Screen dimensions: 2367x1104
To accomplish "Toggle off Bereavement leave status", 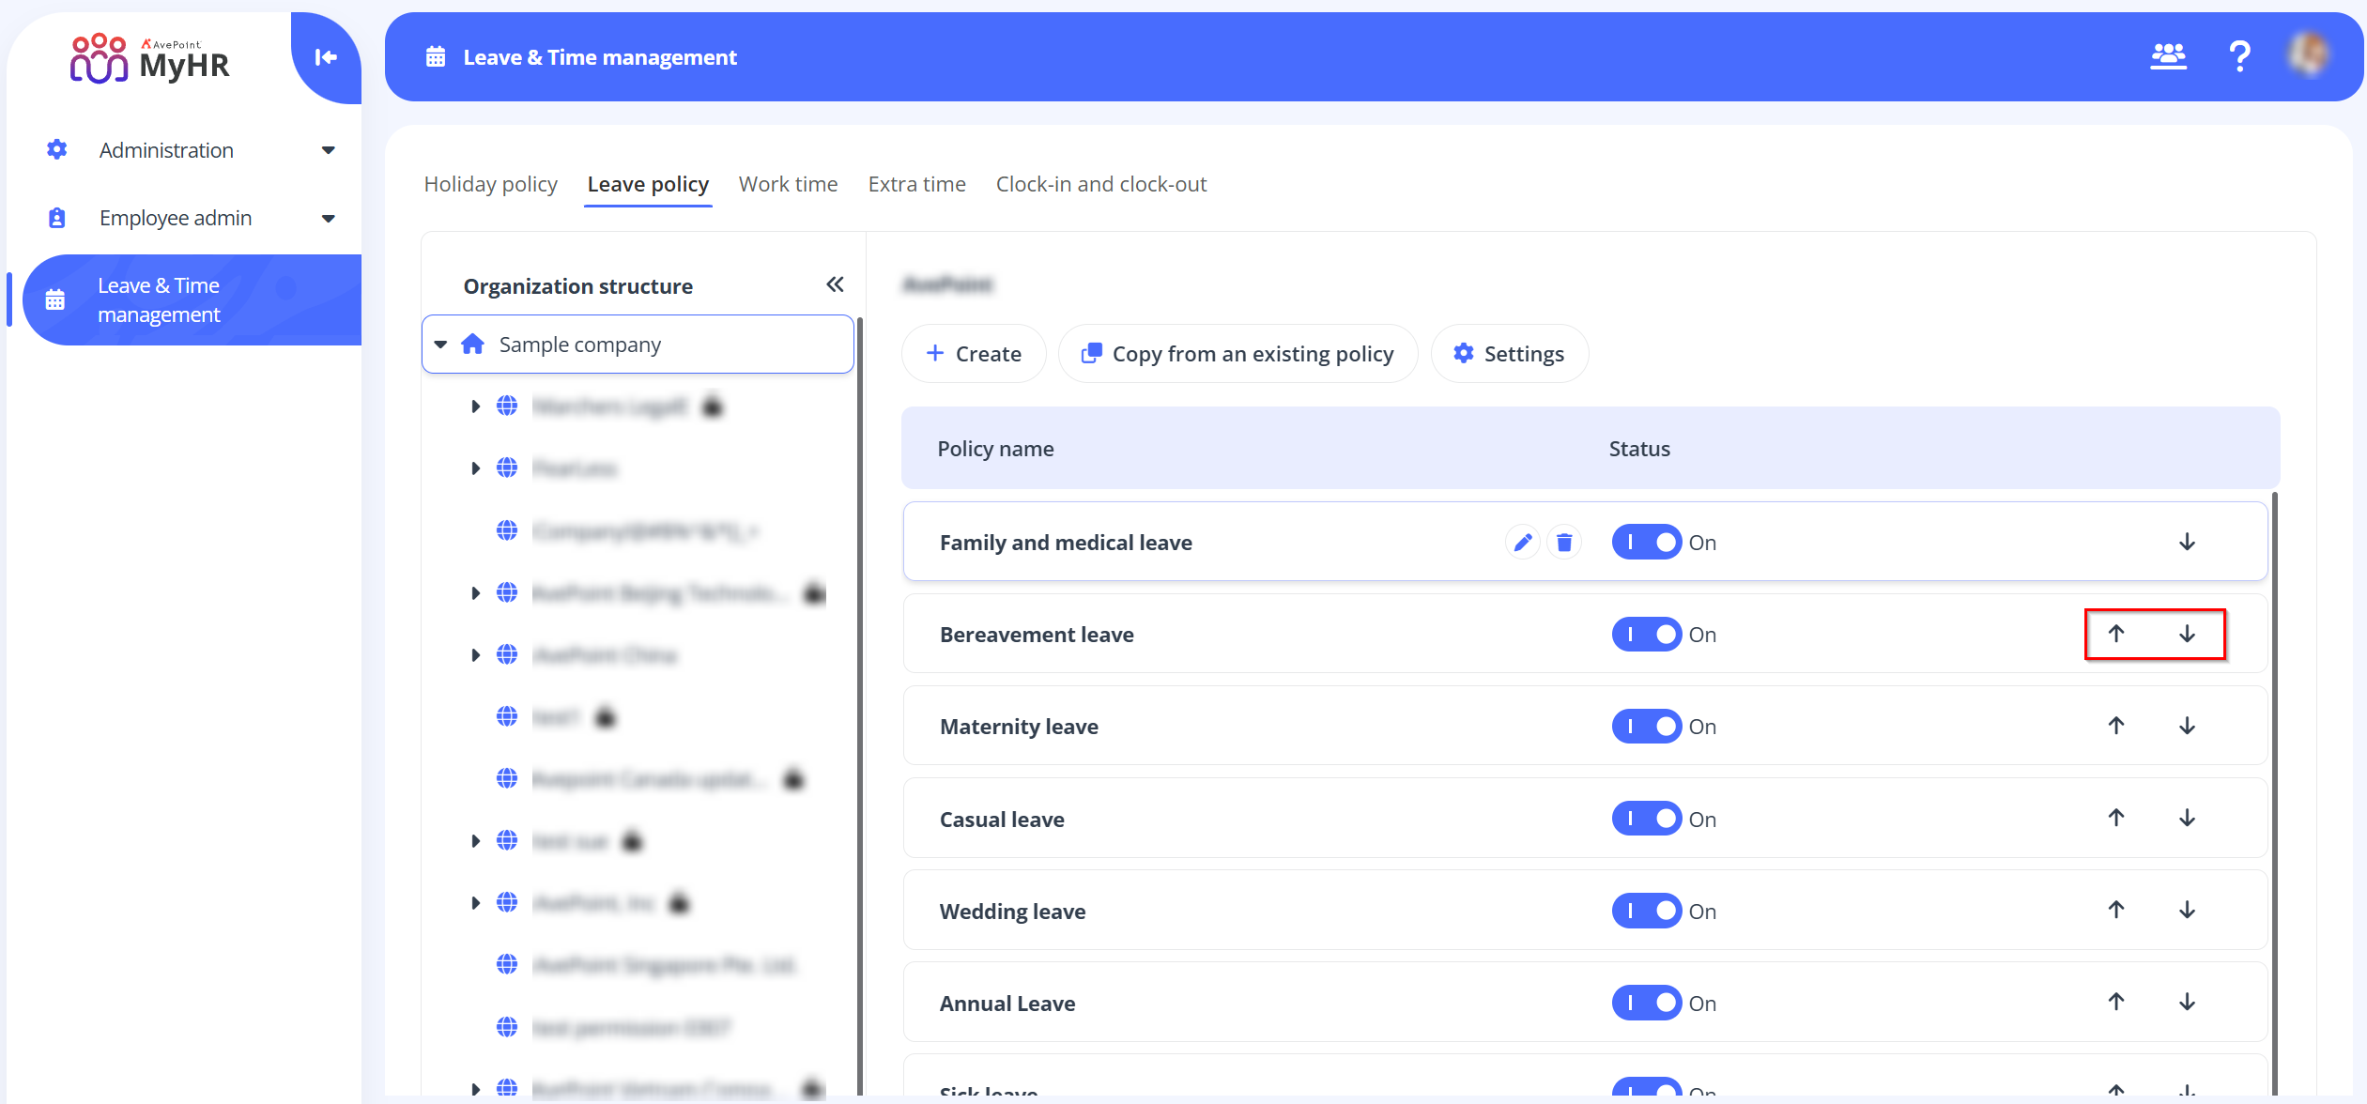I will pos(1646,635).
